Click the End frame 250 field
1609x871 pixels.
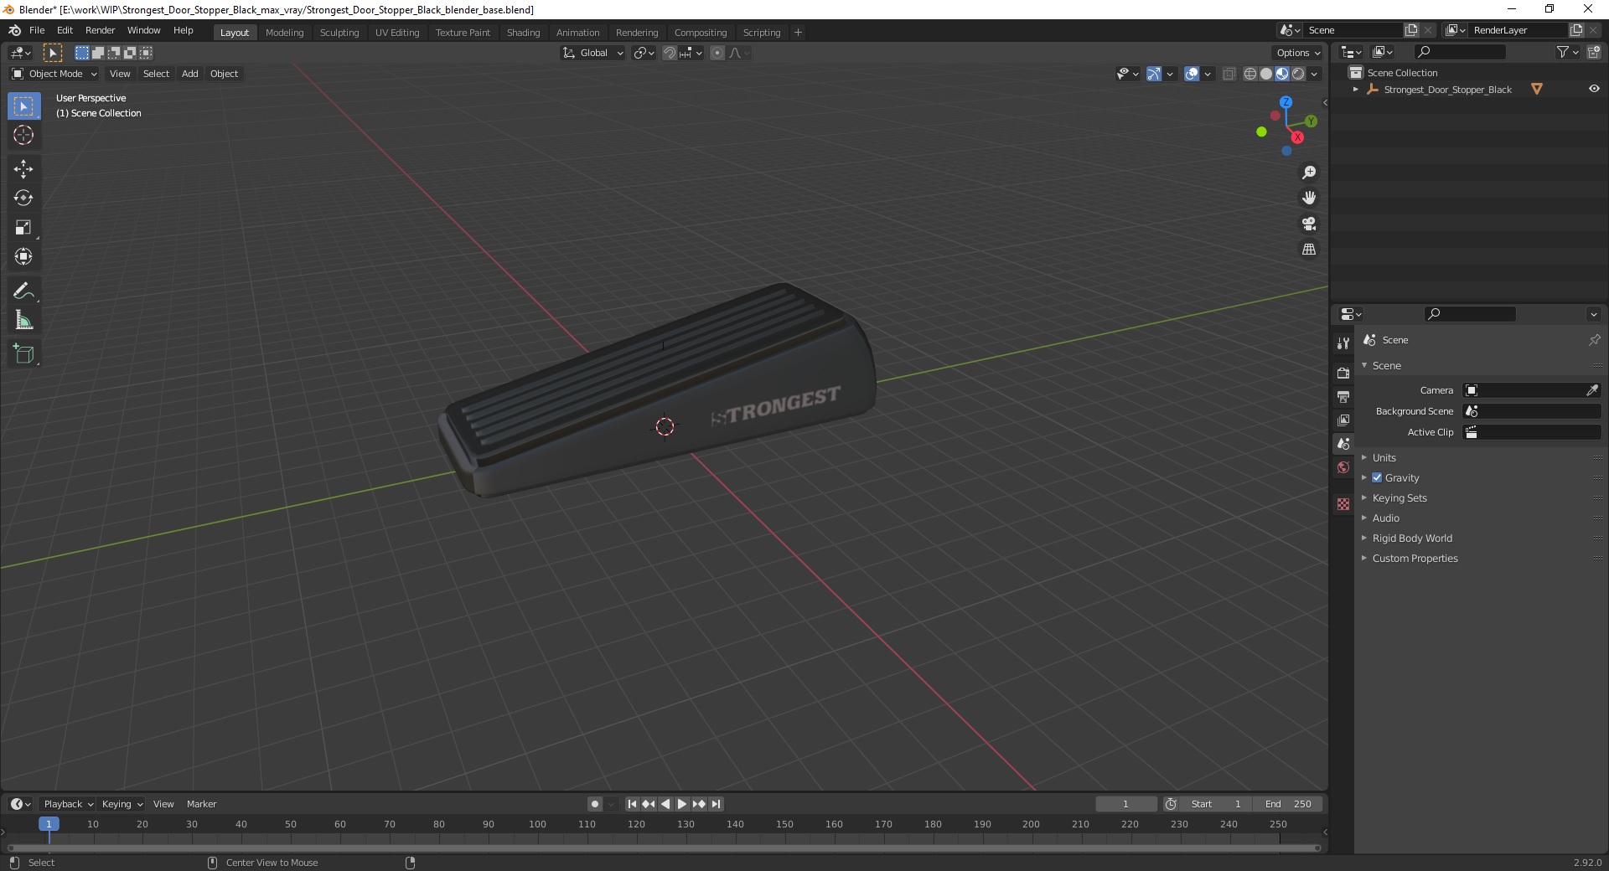(x=1288, y=804)
